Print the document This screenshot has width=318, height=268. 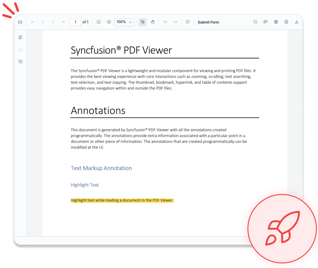point(286,22)
